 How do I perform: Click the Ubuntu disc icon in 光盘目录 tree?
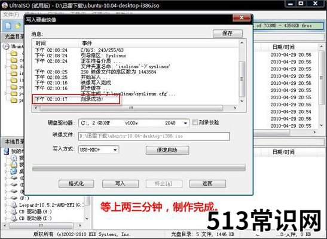[x=6, y=46]
